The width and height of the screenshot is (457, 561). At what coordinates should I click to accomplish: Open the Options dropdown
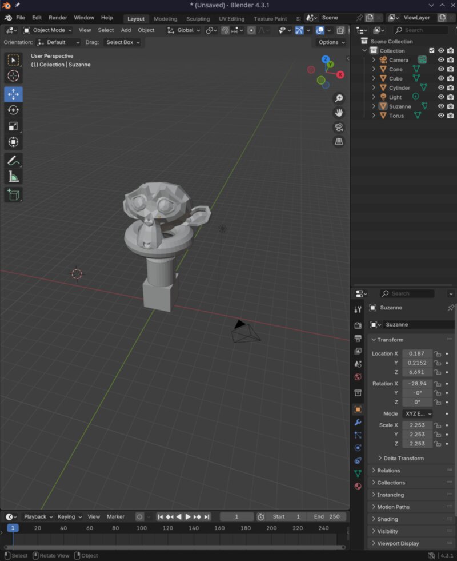tap(331, 42)
